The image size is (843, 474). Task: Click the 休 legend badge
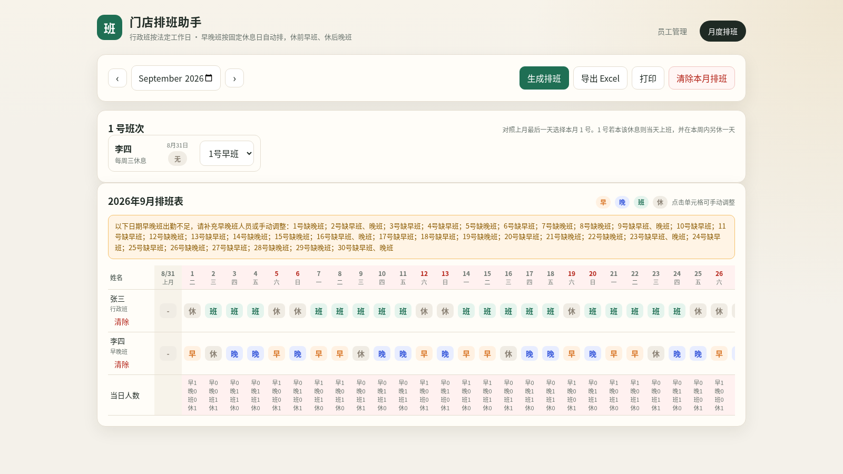coord(660,202)
